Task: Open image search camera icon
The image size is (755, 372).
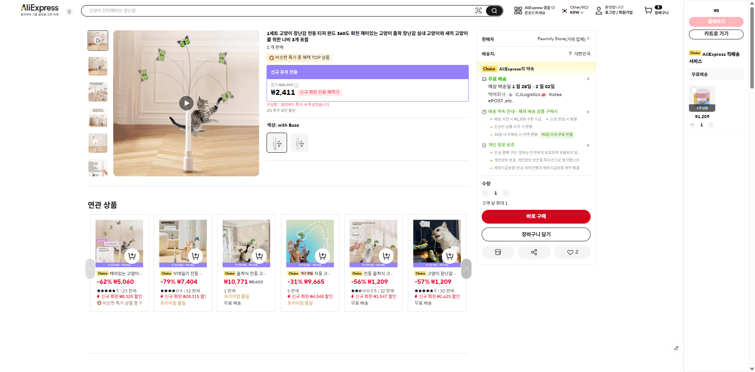Action: click(478, 11)
